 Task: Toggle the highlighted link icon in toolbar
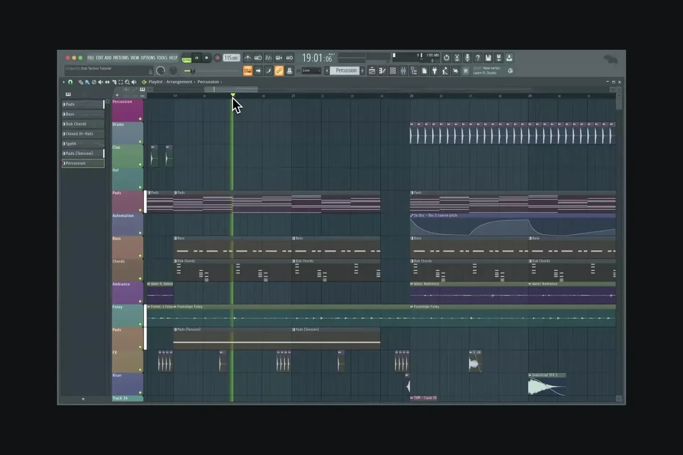[x=279, y=71]
